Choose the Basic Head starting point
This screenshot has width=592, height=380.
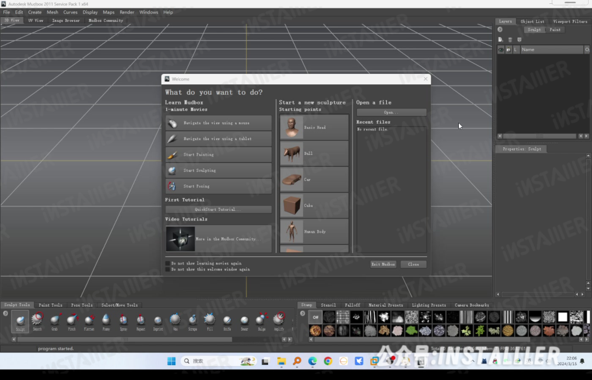click(314, 128)
